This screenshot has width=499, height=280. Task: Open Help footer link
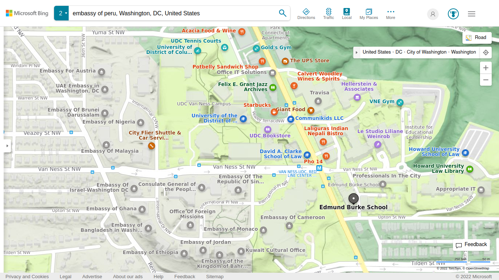coord(159,277)
